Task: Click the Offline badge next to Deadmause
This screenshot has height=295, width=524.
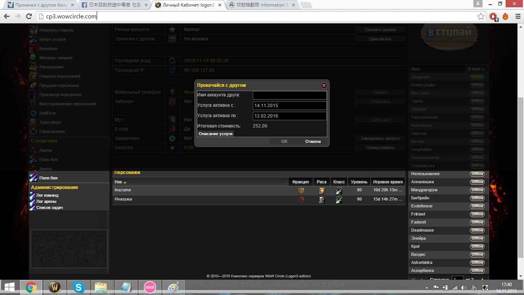Action: pyautogui.click(x=478, y=230)
